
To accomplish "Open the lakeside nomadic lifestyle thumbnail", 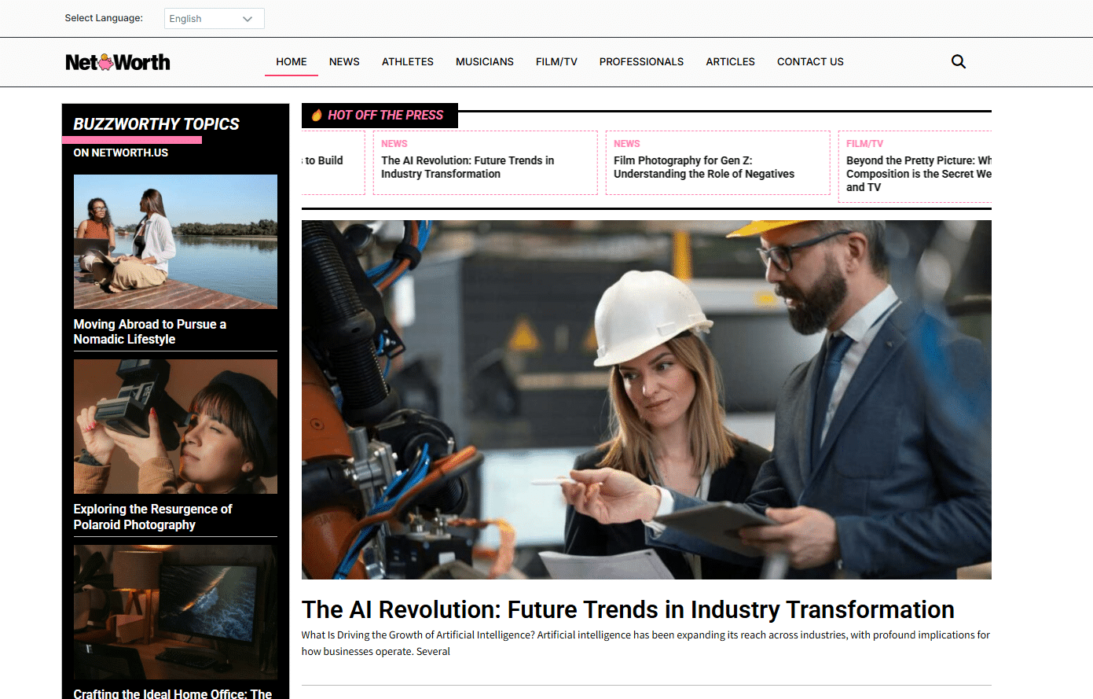I will [175, 241].
